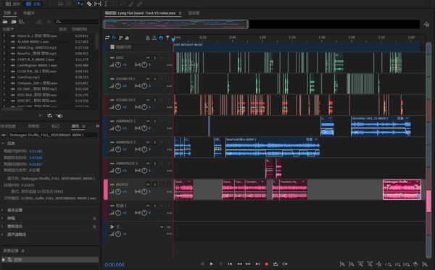Image resolution: width=435 pixels, height=270 pixels.
Task: Toggle the Metronome icon
Action: pos(148,38)
